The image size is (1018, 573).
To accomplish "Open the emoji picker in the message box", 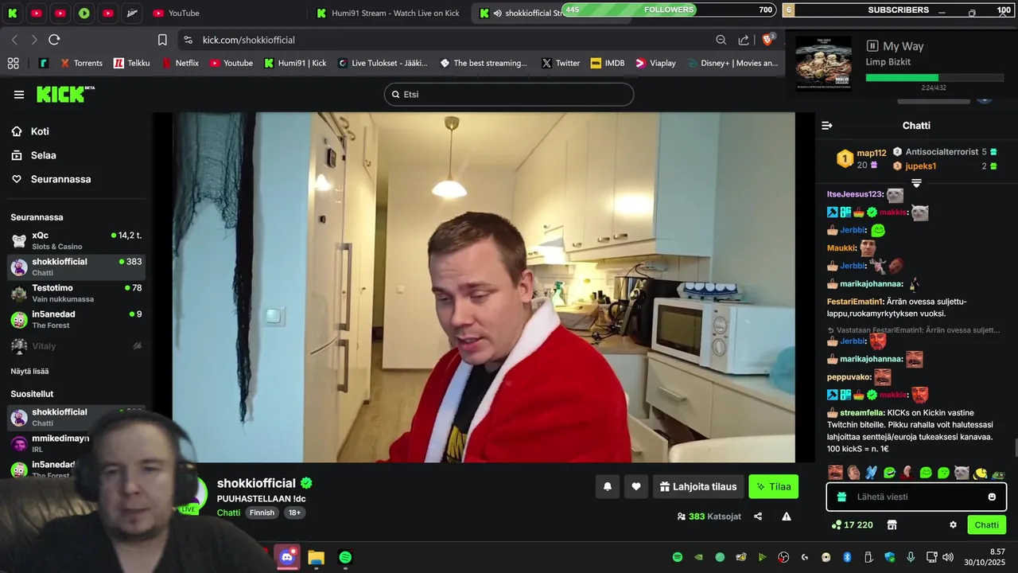I will tap(992, 497).
